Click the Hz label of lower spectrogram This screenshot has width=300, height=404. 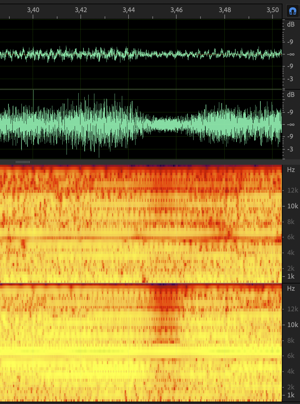coord(291,289)
